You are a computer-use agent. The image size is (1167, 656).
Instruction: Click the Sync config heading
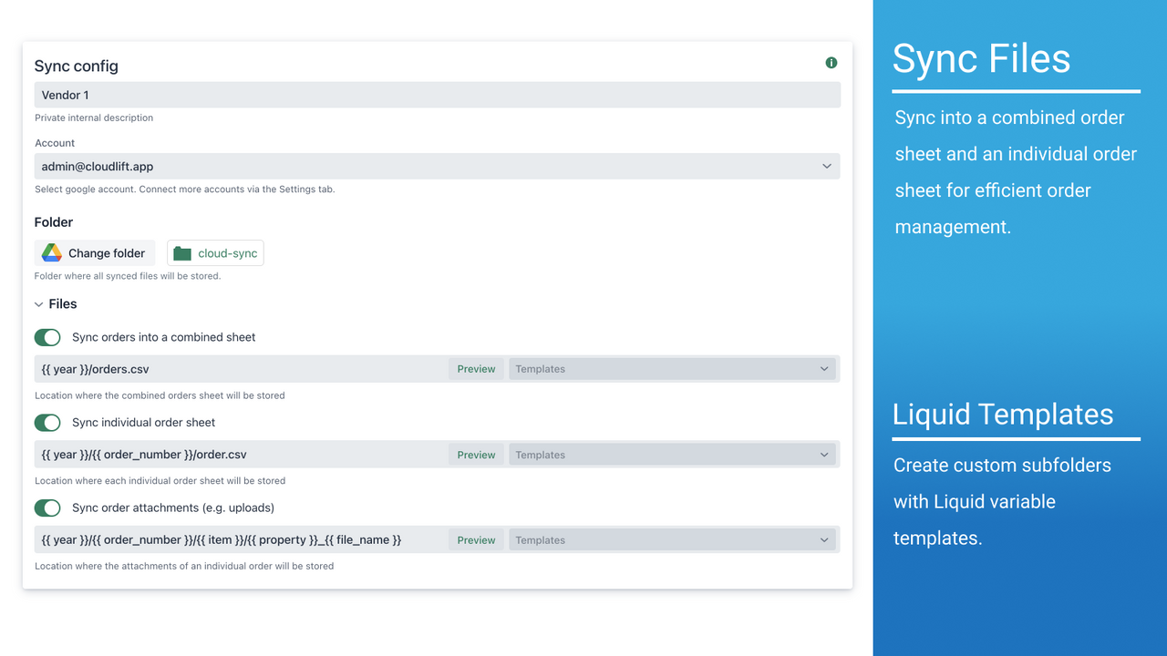(77, 67)
